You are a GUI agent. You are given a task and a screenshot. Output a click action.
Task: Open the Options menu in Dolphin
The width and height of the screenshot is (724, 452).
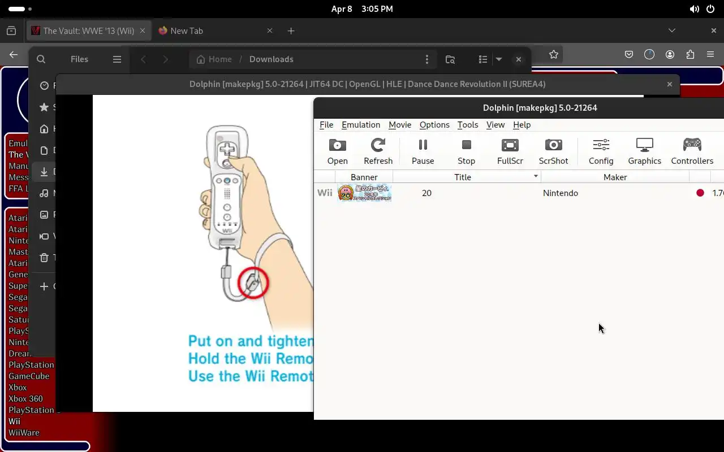click(x=434, y=125)
